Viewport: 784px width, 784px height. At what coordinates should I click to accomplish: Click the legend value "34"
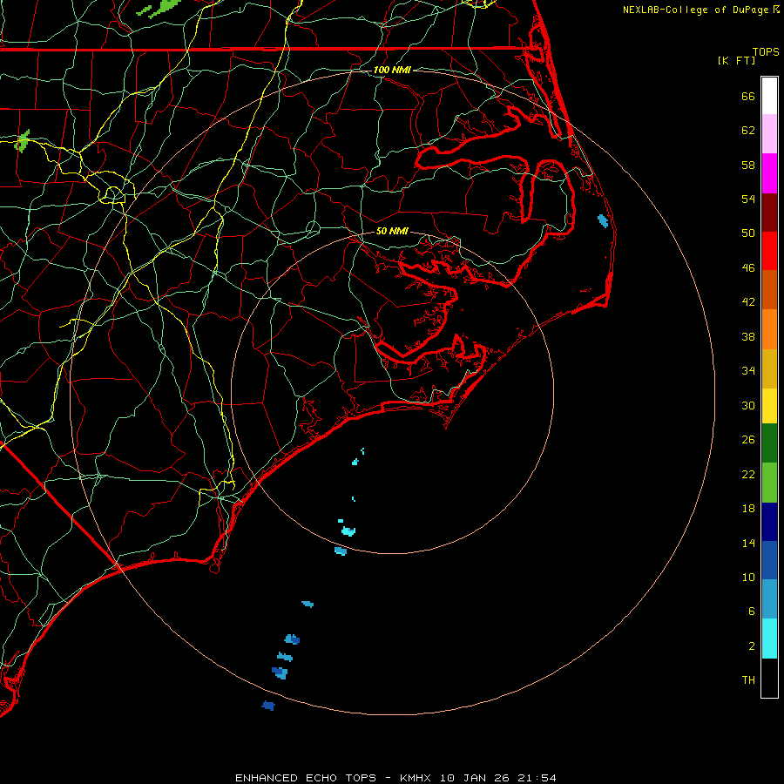tap(748, 370)
